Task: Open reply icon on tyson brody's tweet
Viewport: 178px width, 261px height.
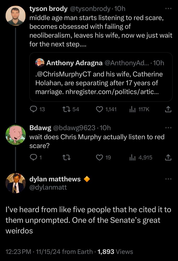Action: click(34, 109)
